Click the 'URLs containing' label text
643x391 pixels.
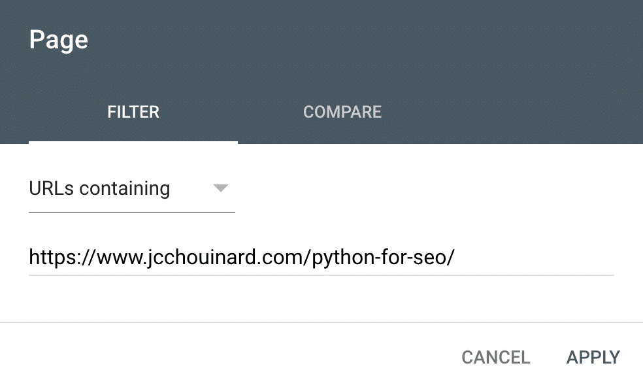click(x=99, y=189)
